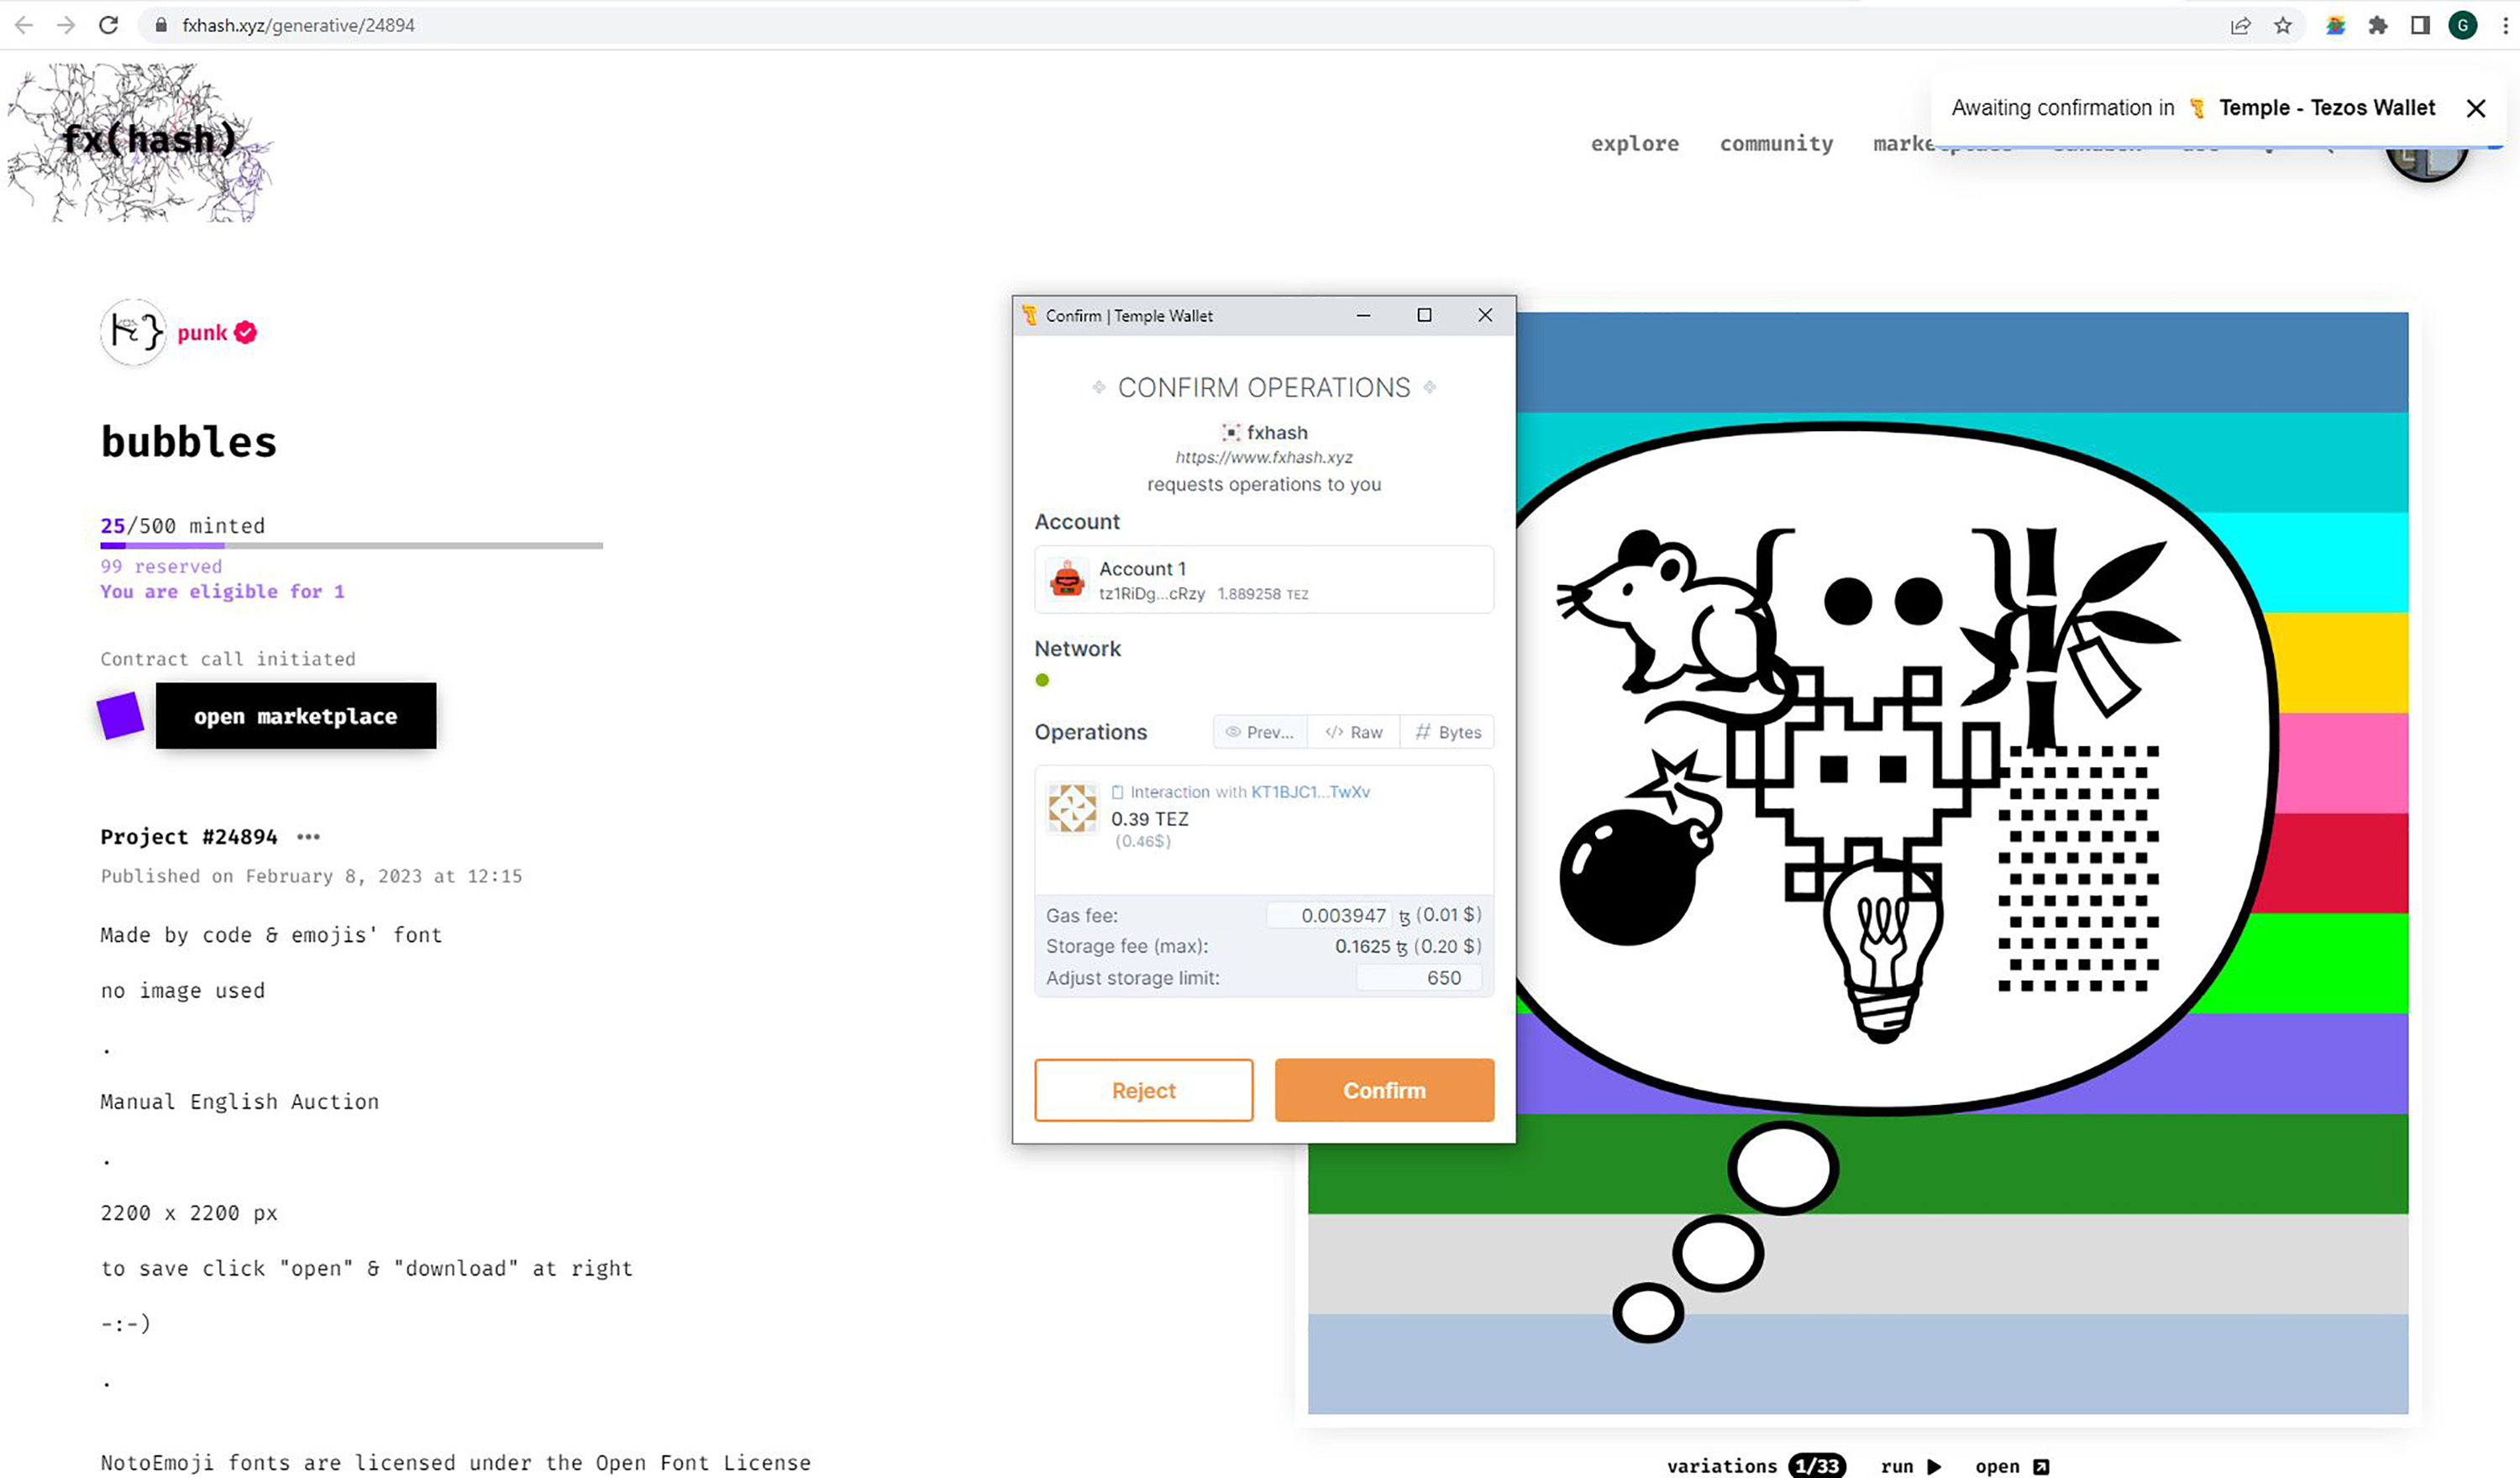Screen dimensions: 2520x1478
Task: Click the punk artist avatar
Action: click(133, 332)
